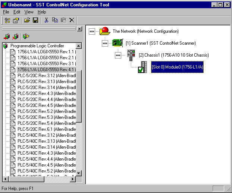Click document icon beside PLC-5/40C Rev.3.12
232x193 pixels.
[x=13, y=135]
